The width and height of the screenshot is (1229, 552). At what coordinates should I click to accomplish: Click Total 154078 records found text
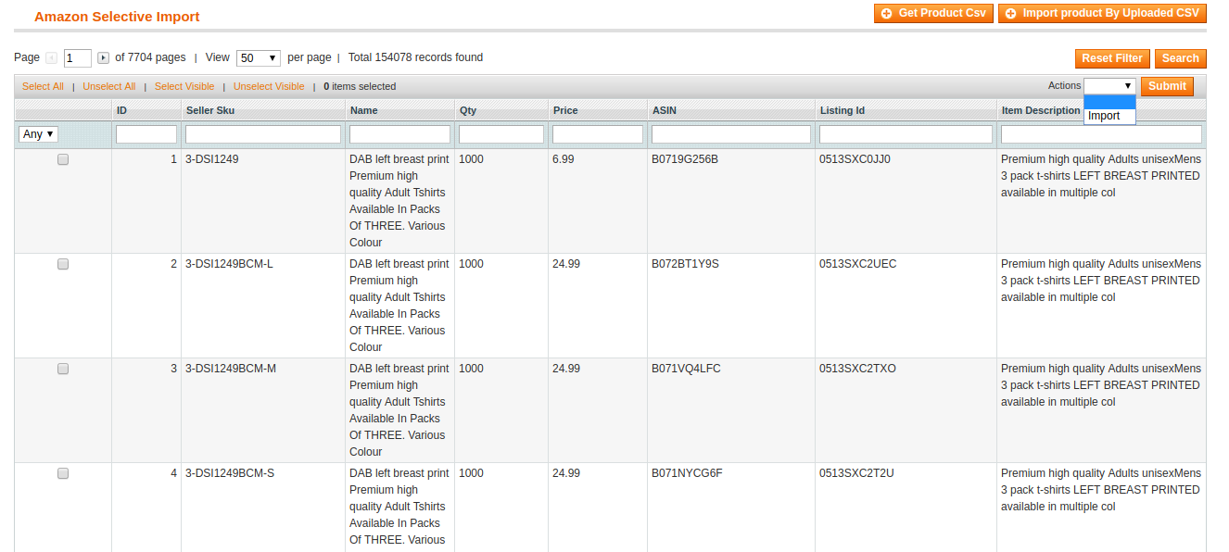tap(415, 57)
